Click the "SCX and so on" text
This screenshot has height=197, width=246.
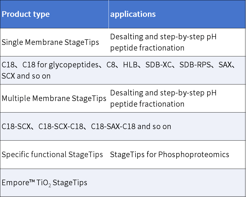tap(26, 76)
